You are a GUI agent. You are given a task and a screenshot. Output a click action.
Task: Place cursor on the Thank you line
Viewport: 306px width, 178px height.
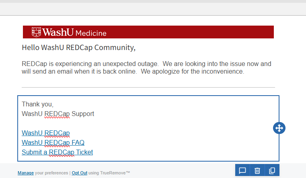(37, 104)
